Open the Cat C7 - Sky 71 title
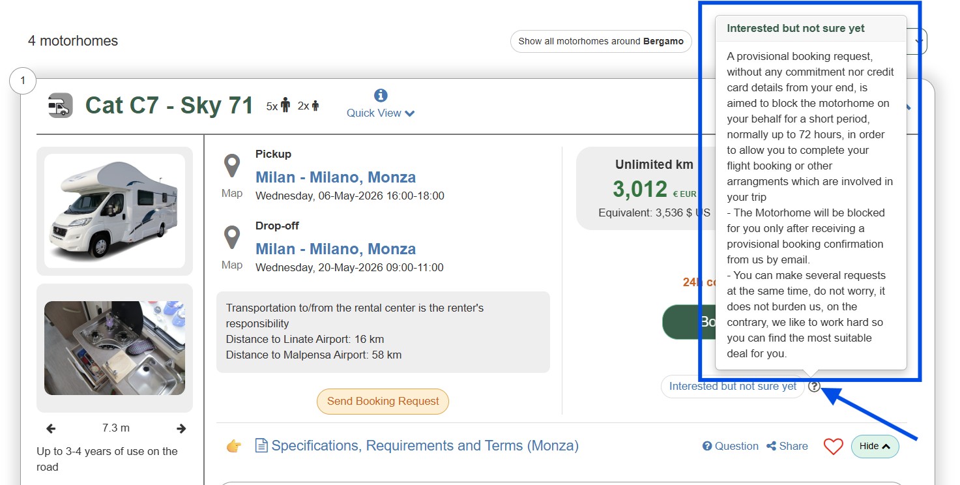 point(169,105)
